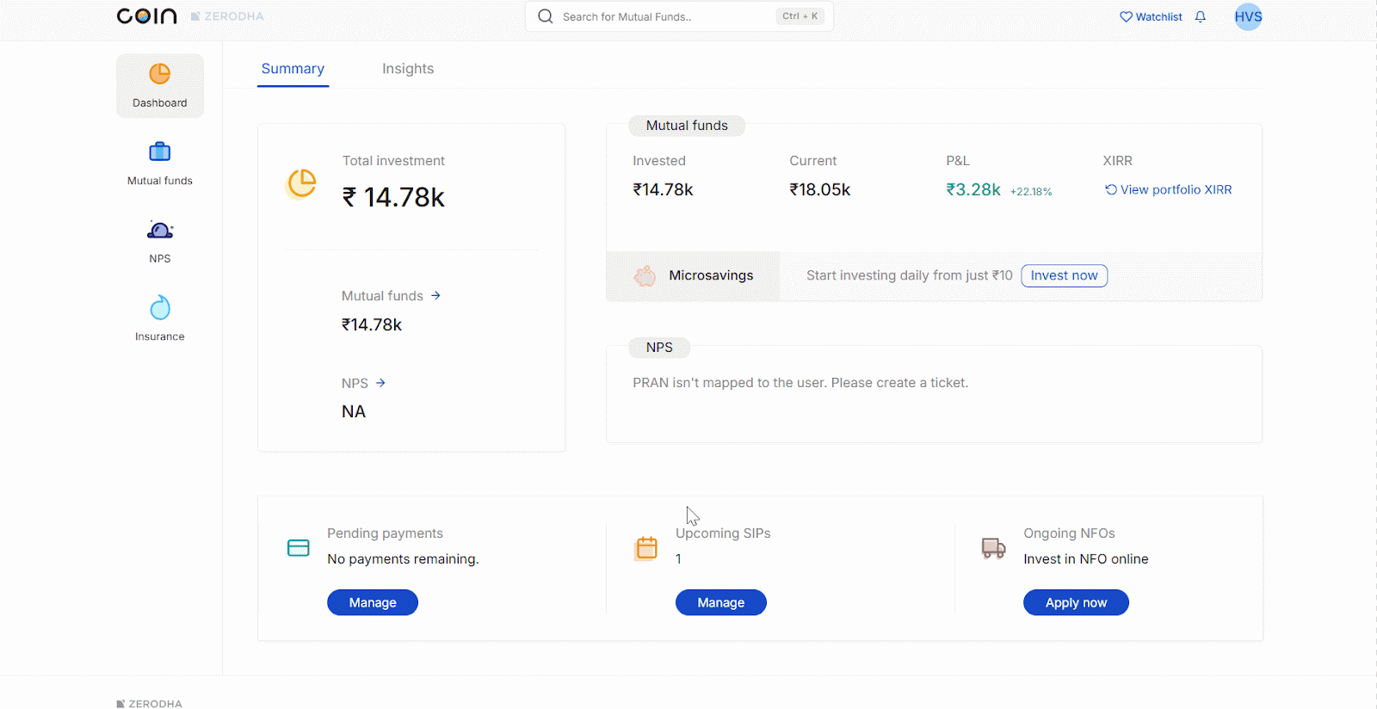Click the Coin logo

[147, 16]
